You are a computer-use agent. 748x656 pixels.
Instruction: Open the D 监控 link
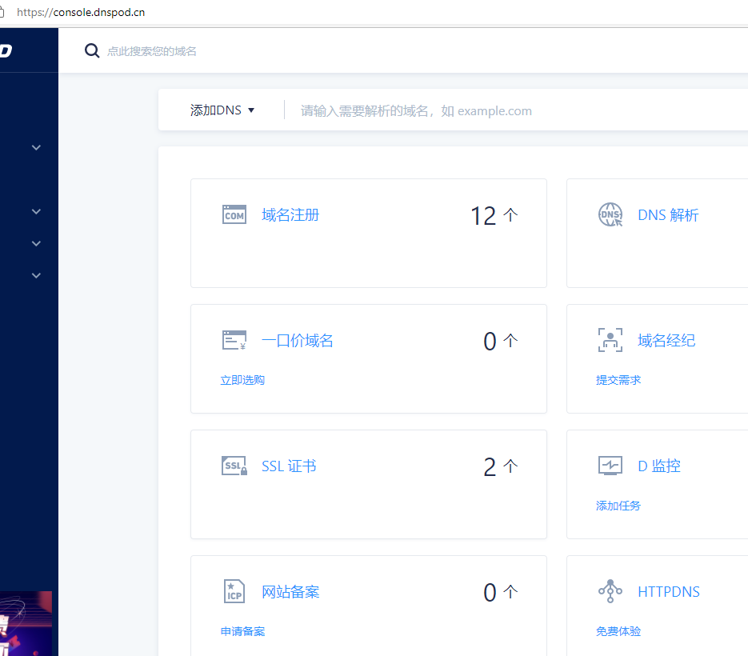(658, 466)
